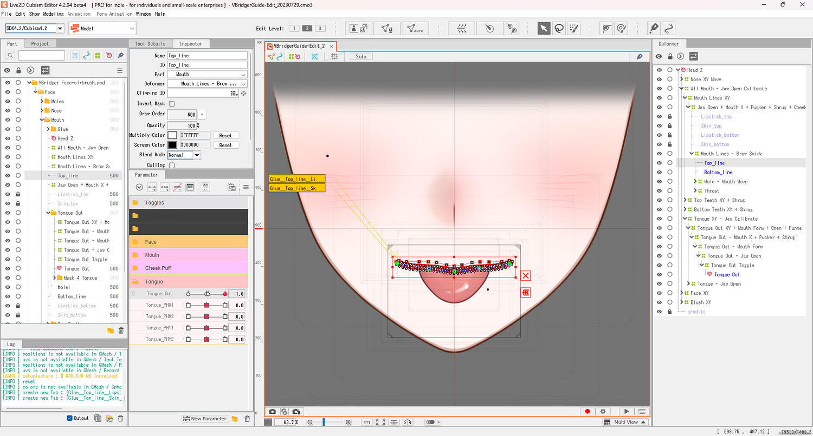Hide the Nose folder via eye icon
The image size is (813, 436).
[8, 111]
